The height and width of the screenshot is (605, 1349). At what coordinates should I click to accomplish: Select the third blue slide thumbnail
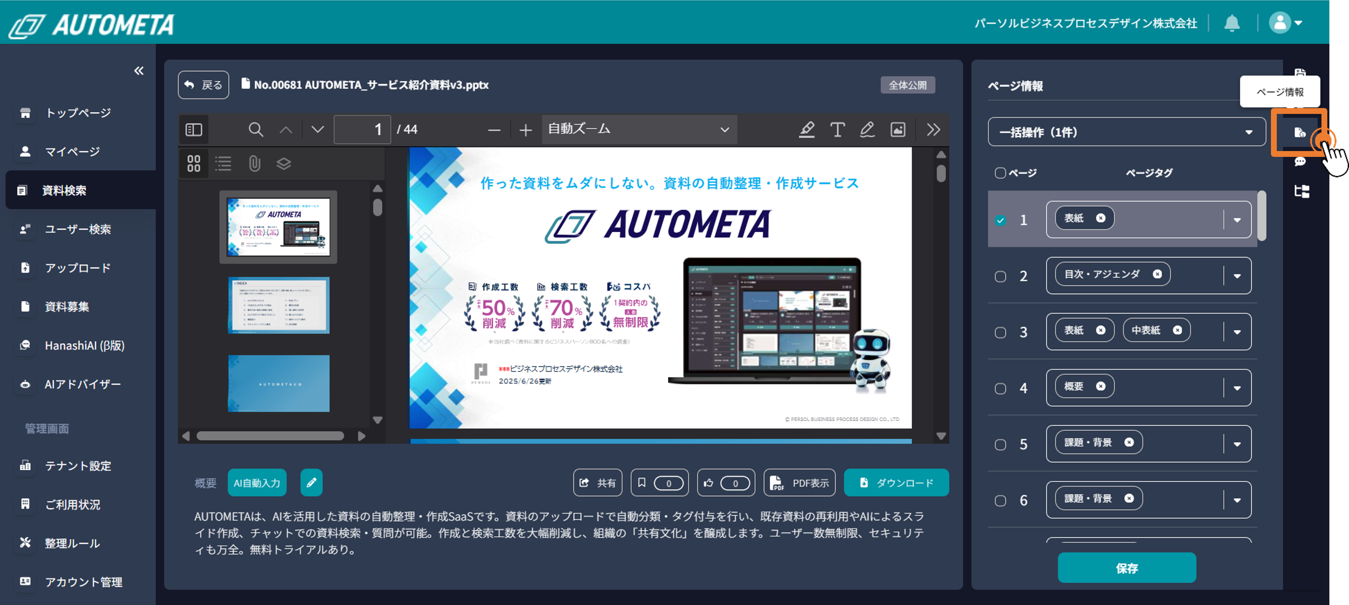coord(278,383)
